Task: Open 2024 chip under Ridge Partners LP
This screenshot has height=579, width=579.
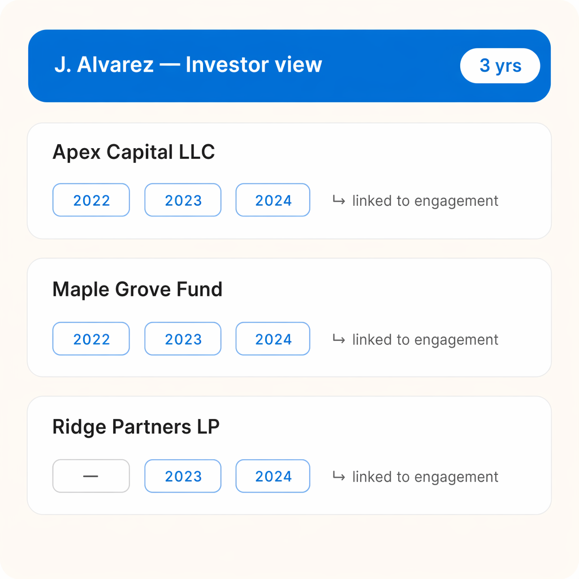Action: click(x=273, y=476)
